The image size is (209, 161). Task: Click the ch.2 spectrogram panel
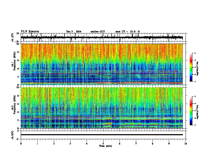[x=102, y=108]
